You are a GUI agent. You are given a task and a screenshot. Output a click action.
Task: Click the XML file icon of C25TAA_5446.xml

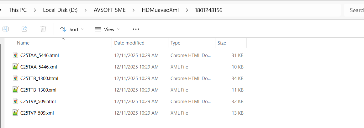click(15, 67)
